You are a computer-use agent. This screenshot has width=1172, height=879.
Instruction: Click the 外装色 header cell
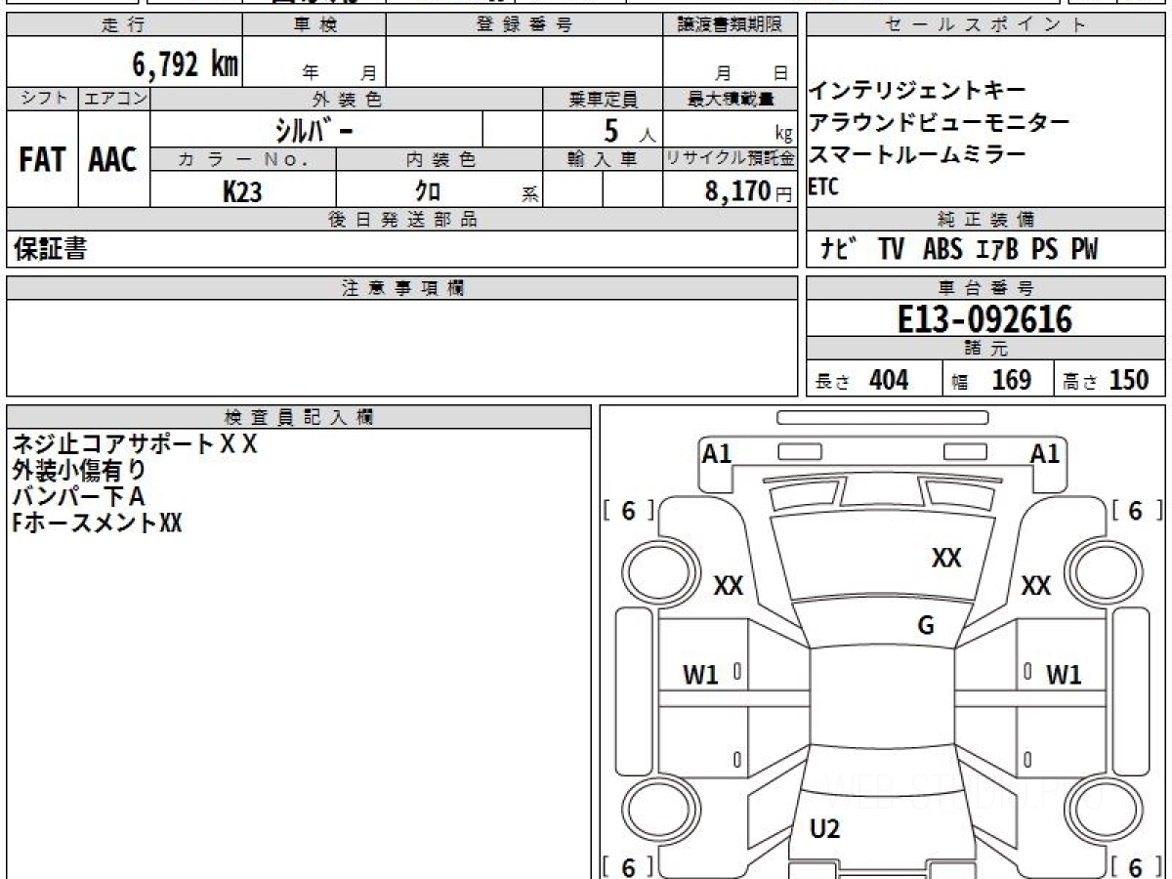coord(347,99)
